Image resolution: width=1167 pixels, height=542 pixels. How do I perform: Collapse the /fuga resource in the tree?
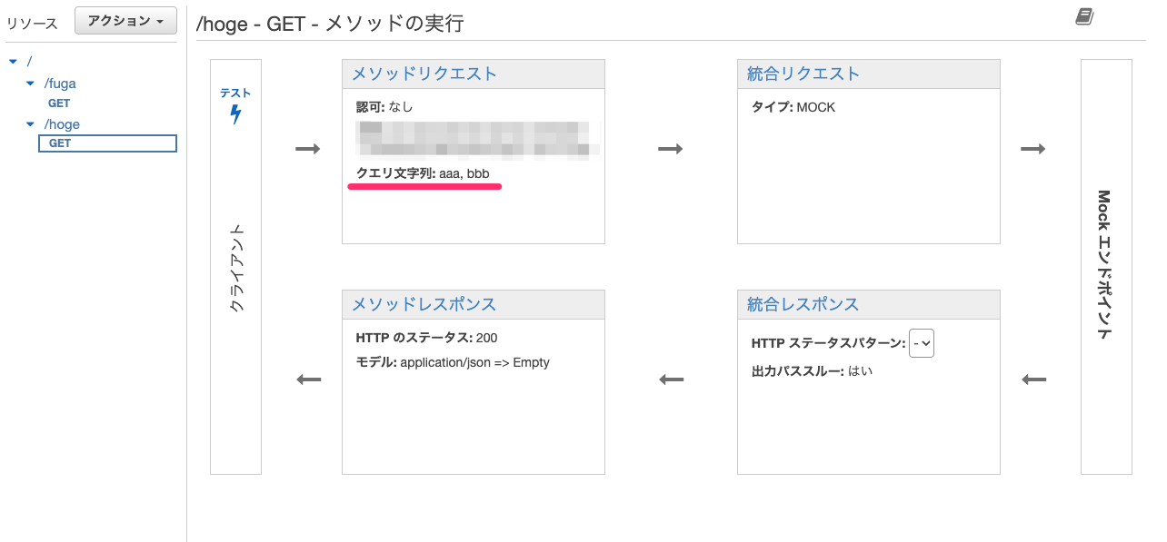pos(30,83)
